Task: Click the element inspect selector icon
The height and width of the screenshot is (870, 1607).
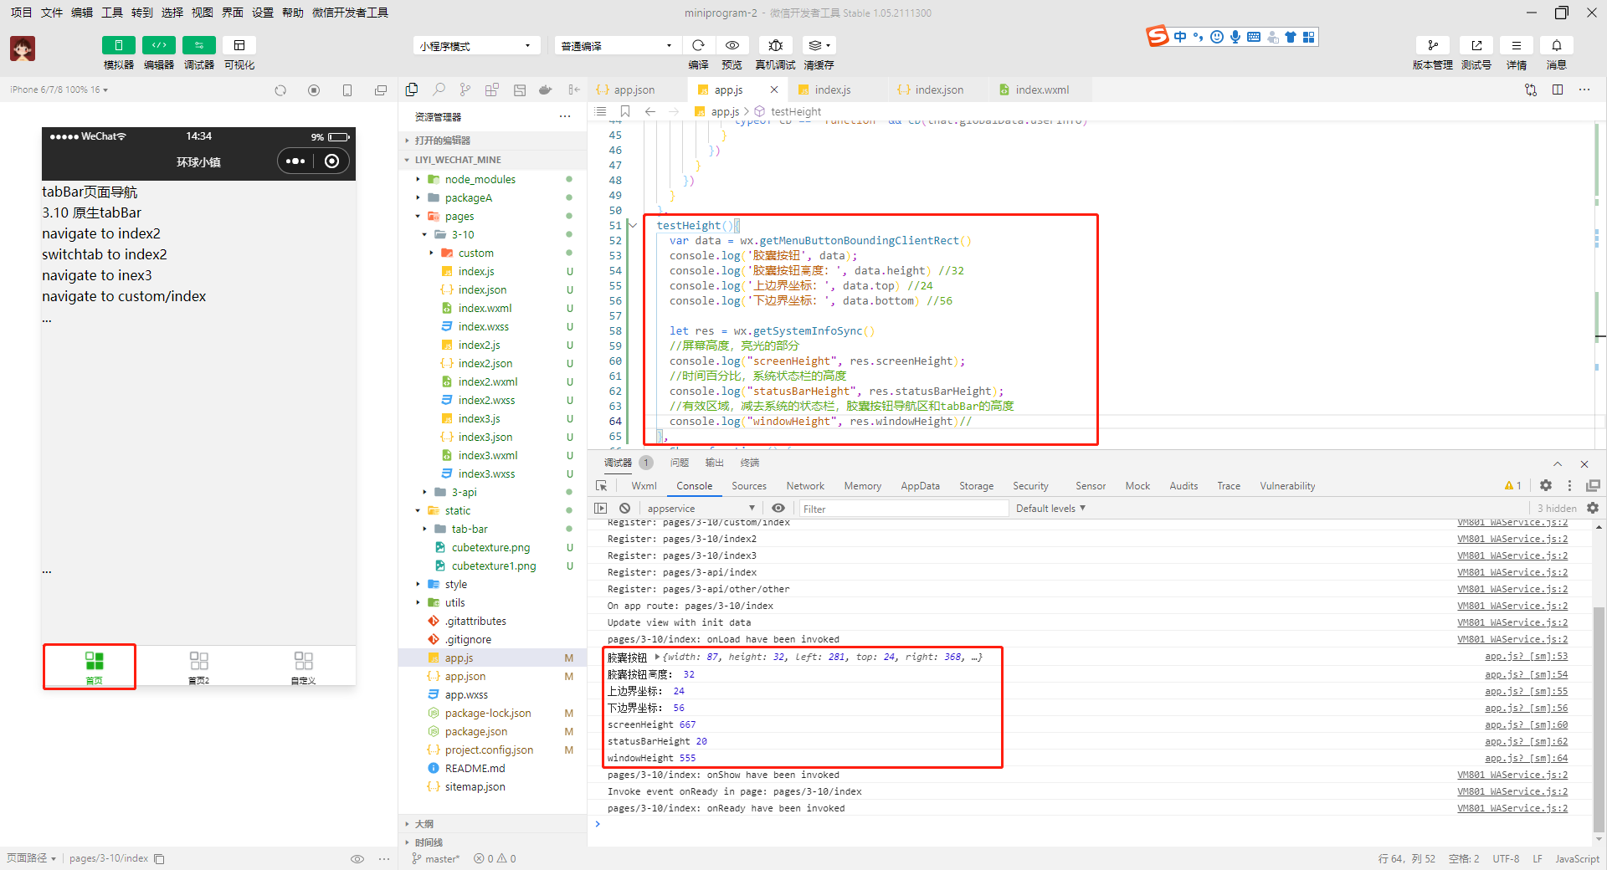Action: tap(601, 486)
